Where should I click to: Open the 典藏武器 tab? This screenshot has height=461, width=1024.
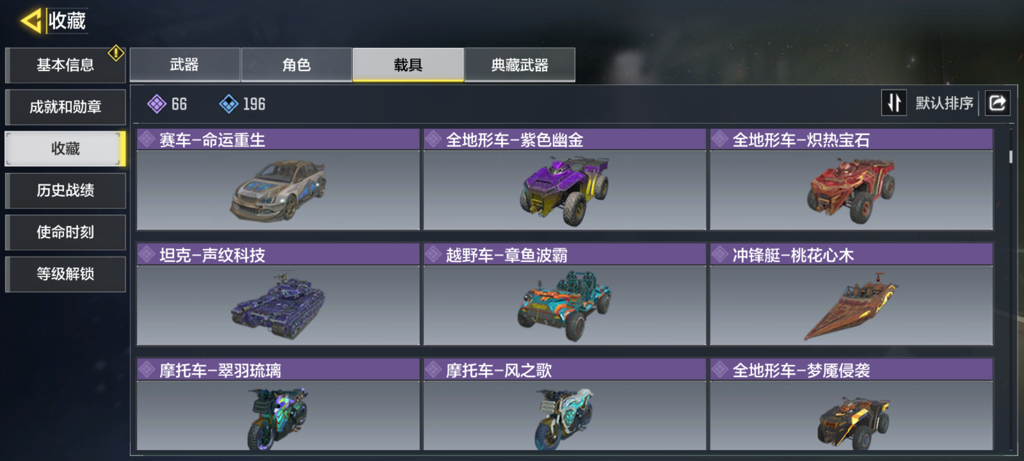tap(520, 64)
